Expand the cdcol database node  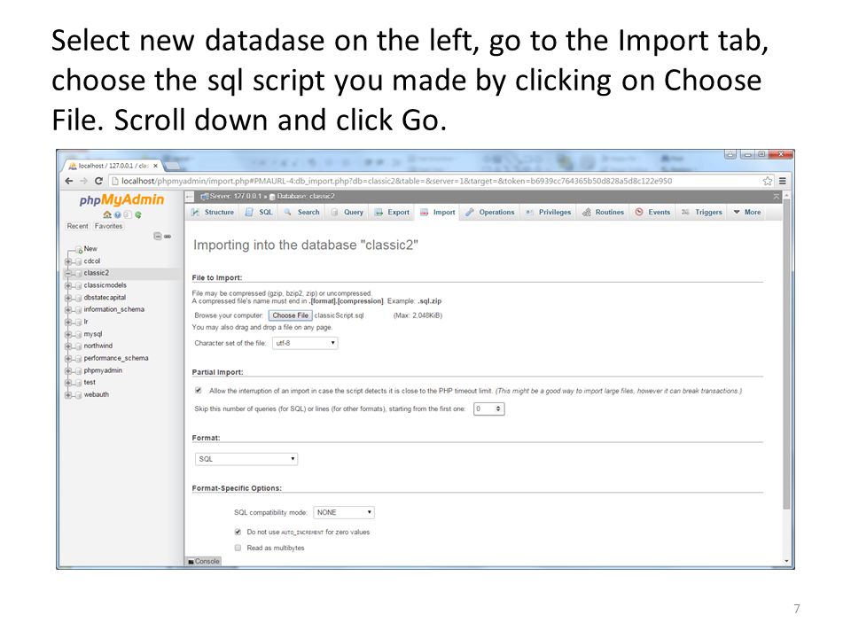coord(68,261)
